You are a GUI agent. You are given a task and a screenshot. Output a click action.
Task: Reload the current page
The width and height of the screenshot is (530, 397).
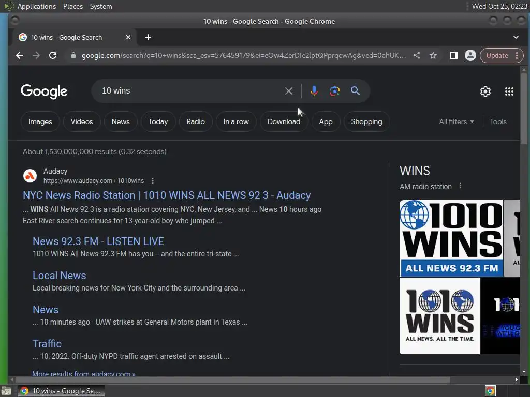coord(53,55)
